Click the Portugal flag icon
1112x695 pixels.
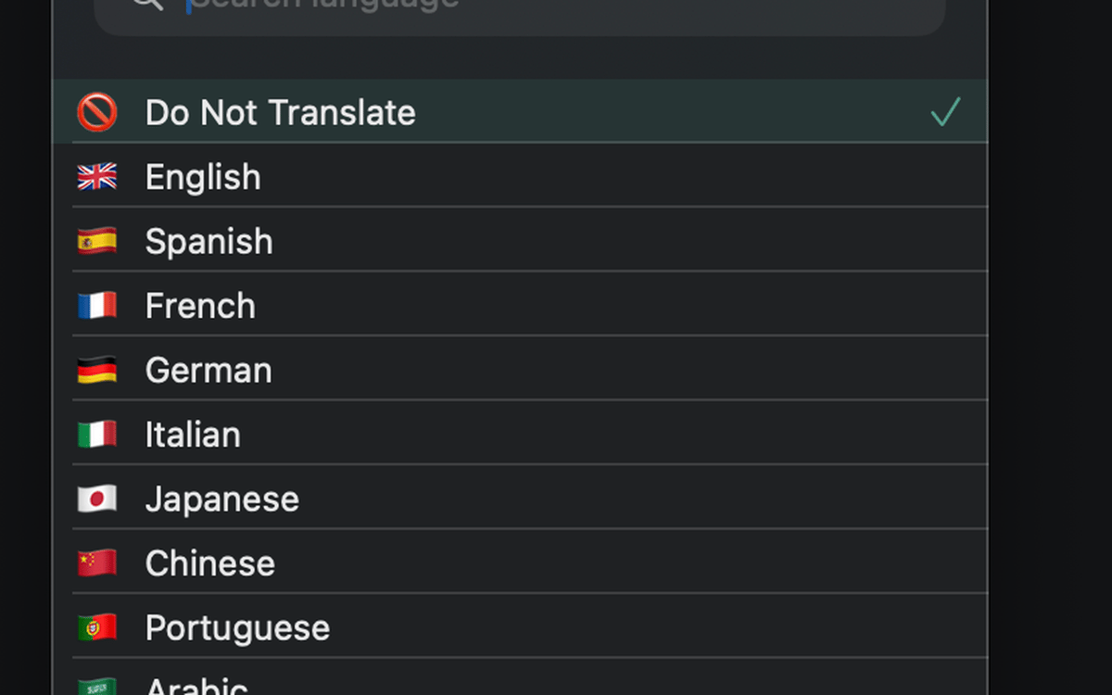pyautogui.click(x=96, y=628)
